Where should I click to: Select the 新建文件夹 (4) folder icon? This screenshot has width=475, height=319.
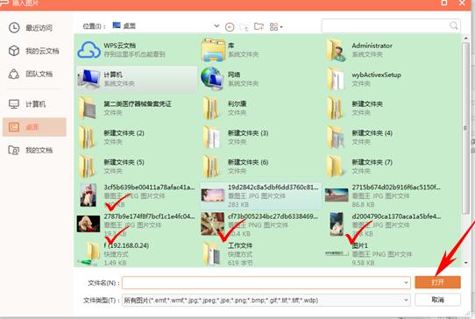pyautogui.click(x=336, y=138)
